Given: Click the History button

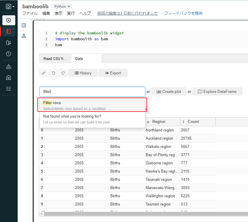Looking at the screenshot, I should click(83, 73).
